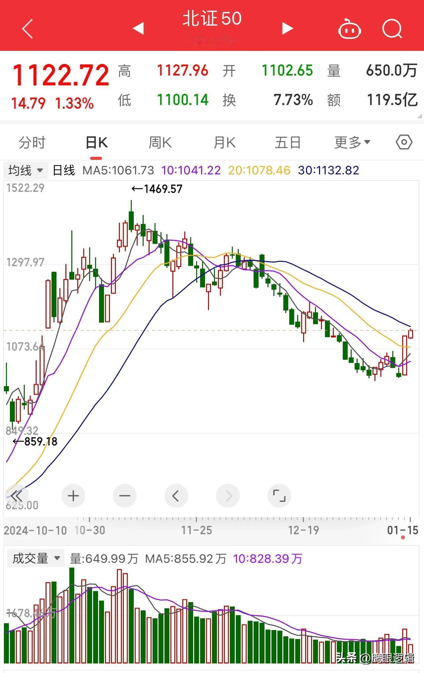Tap the 日线 label
Viewport: 424px width, 673px height.
pyautogui.click(x=64, y=170)
